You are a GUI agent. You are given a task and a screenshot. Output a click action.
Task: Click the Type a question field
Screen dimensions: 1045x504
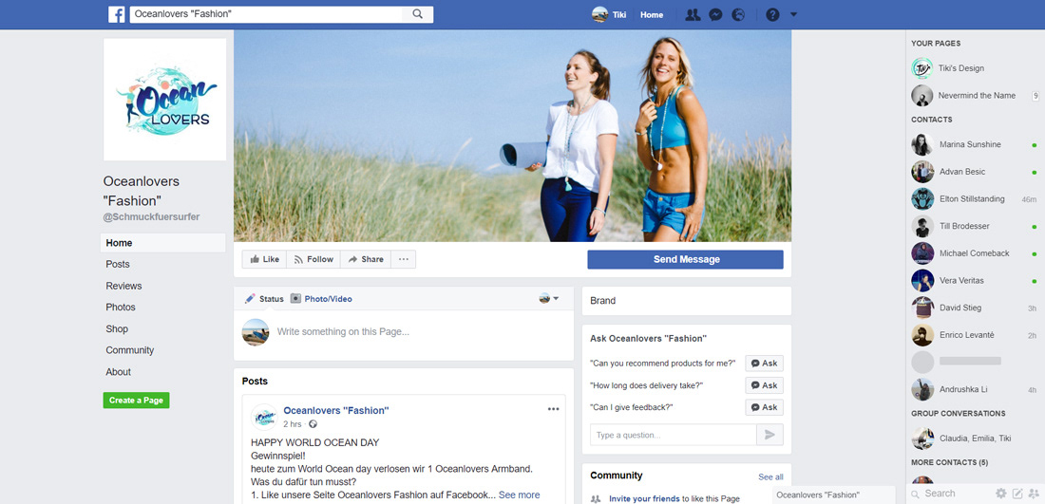(674, 435)
